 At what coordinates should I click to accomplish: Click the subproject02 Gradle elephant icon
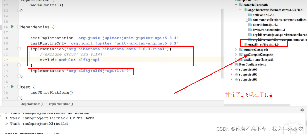click(237, 75)
